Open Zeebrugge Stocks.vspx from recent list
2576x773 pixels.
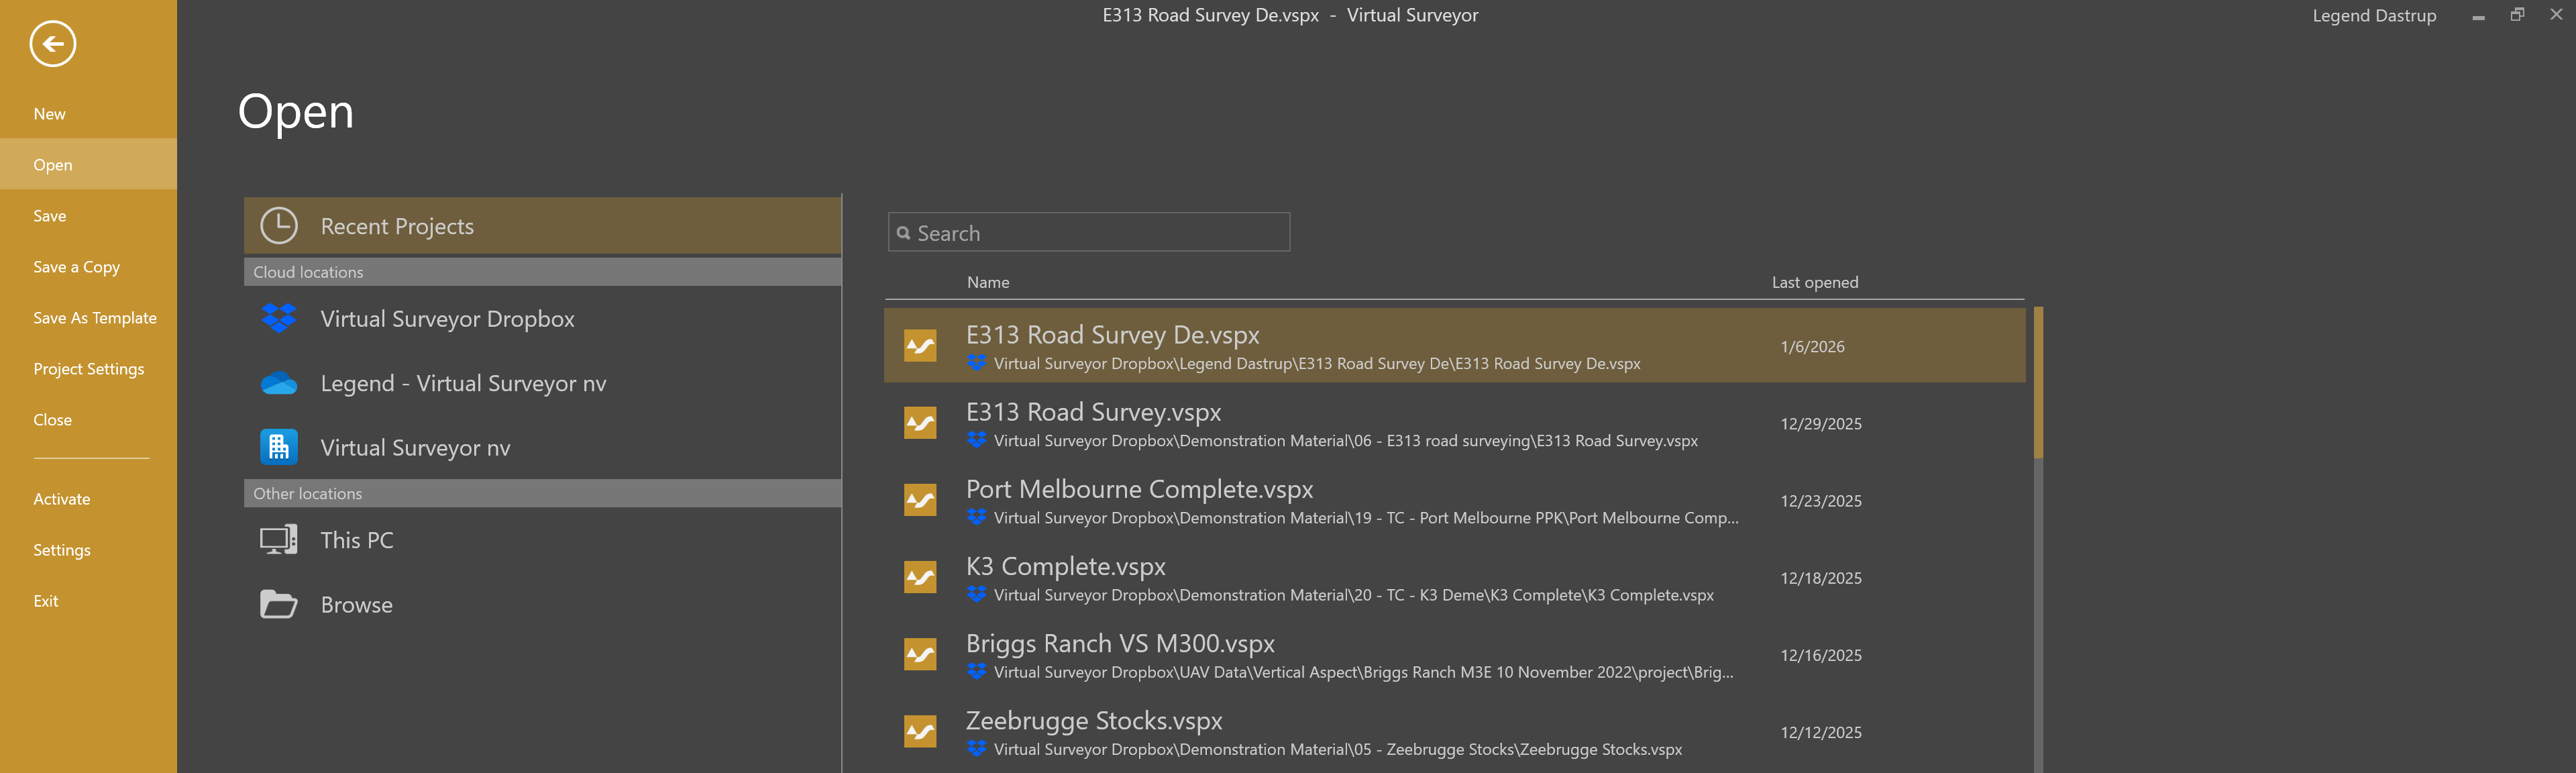[1093, 720]
